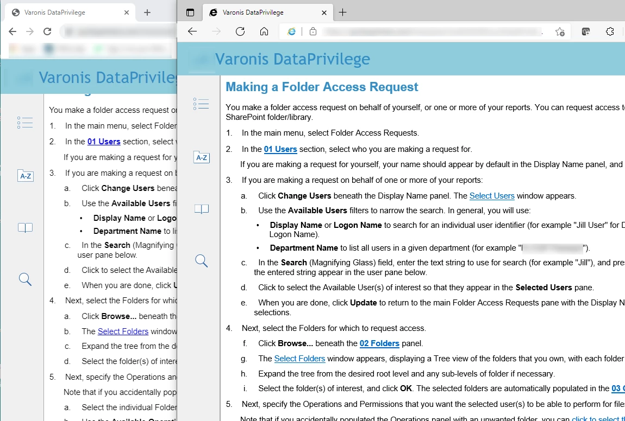Open the search magnifier icon in Edge window sidebar
625x421 pixels.
pos(201,261)
